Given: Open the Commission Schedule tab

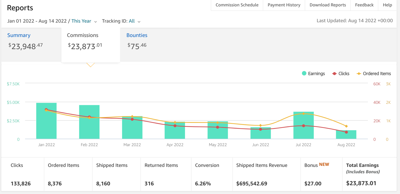Looking at the screenshot, I should tap(237, 5).
